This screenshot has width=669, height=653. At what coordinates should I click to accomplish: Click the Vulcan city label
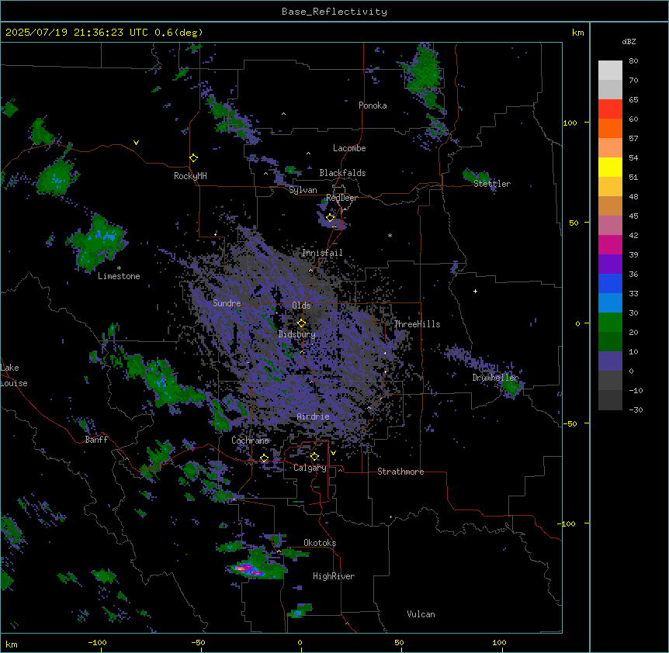tap(421, 614)
